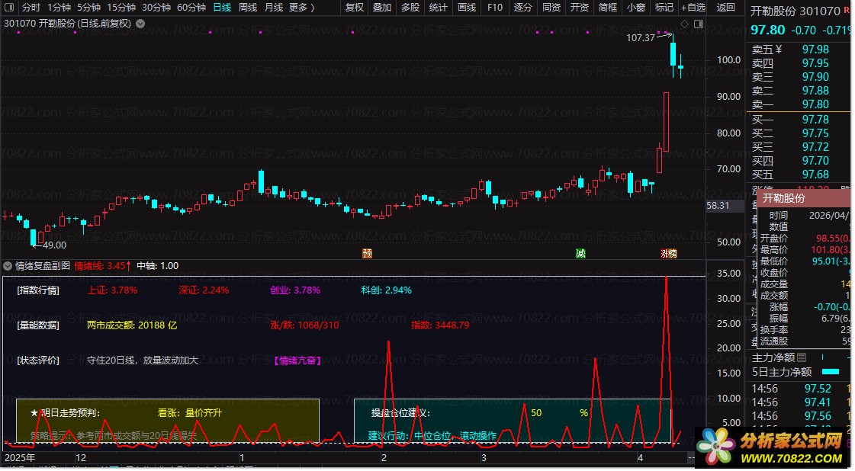Switch to 30分钟 timeframe

(x=156, y=8)
